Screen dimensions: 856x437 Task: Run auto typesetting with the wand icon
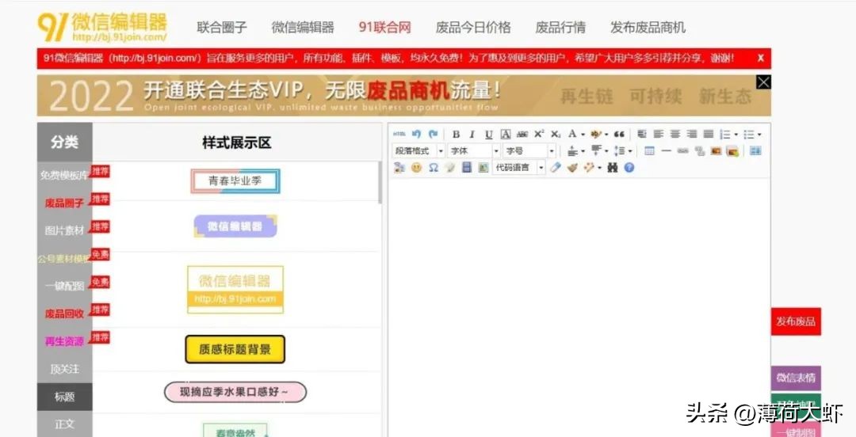click(x=588, y=168)
